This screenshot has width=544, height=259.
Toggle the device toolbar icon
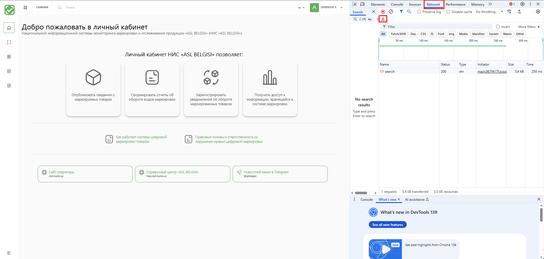click(362, 4)
